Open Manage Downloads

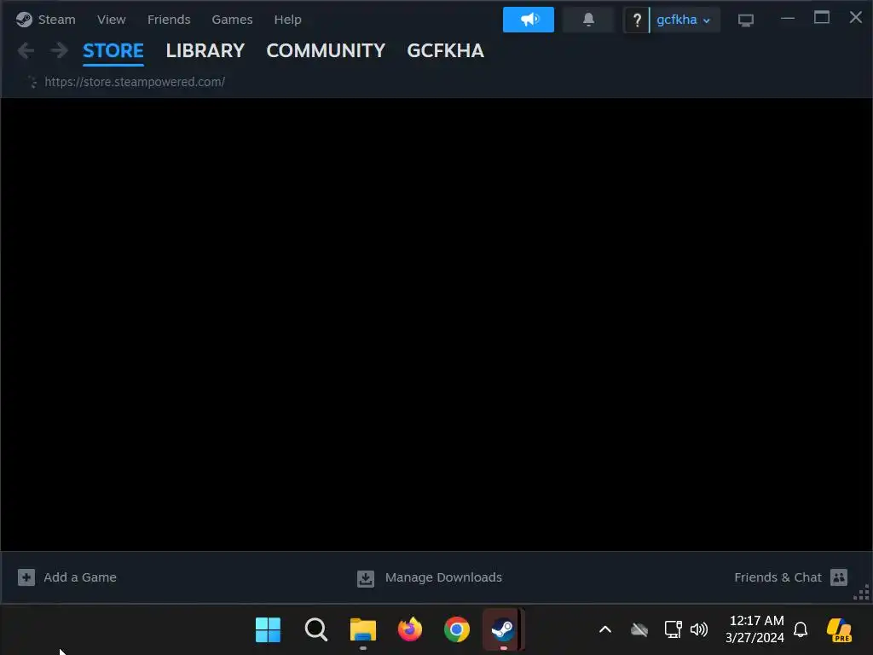[x=443, y=577]
